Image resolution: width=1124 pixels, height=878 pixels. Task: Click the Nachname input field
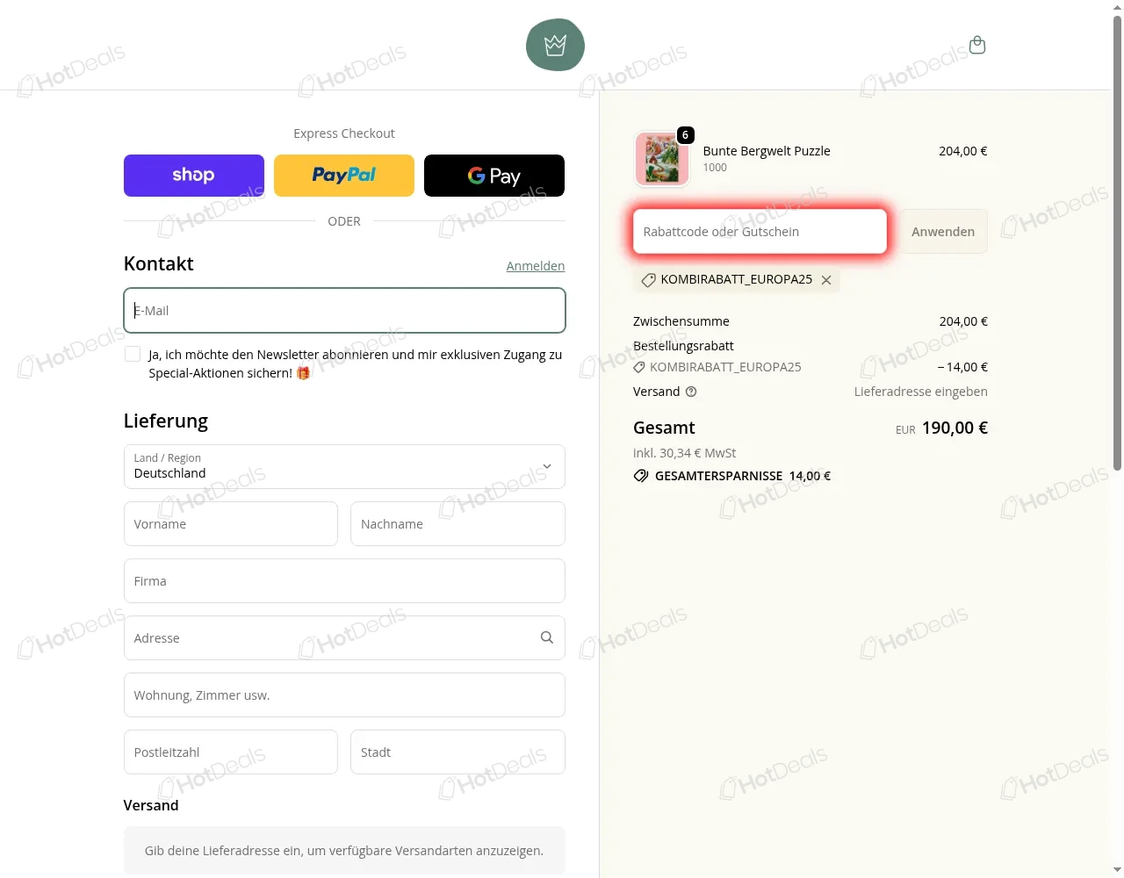tap(458, 524)
